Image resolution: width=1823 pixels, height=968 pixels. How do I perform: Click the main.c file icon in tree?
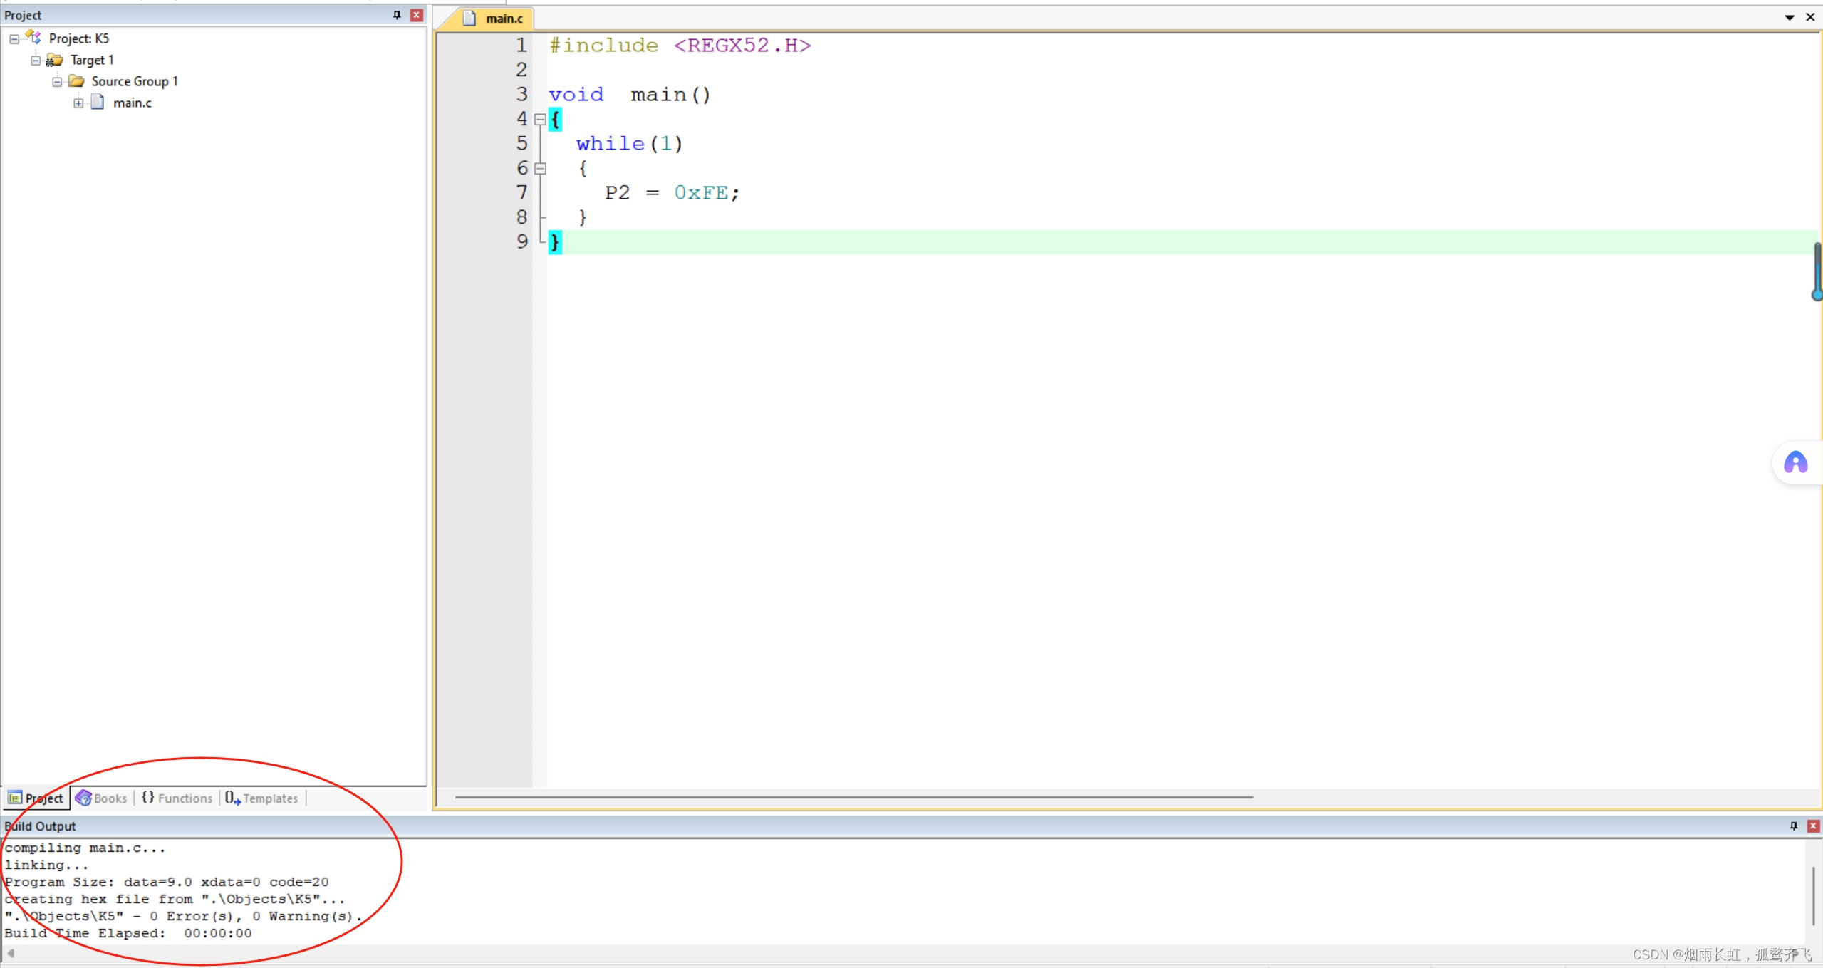pyautogui.click(x=98, y=103)
